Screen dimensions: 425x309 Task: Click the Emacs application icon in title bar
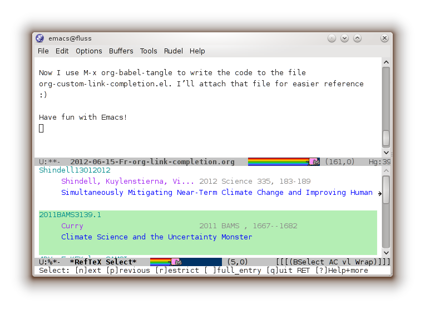[40, 38]
